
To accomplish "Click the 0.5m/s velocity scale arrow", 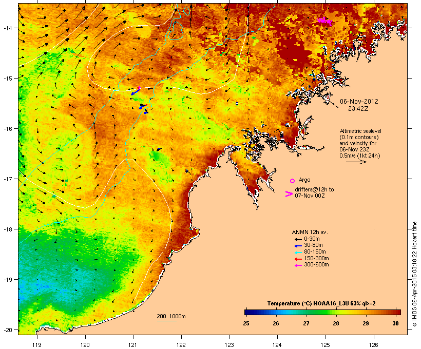I will point(356,162).
